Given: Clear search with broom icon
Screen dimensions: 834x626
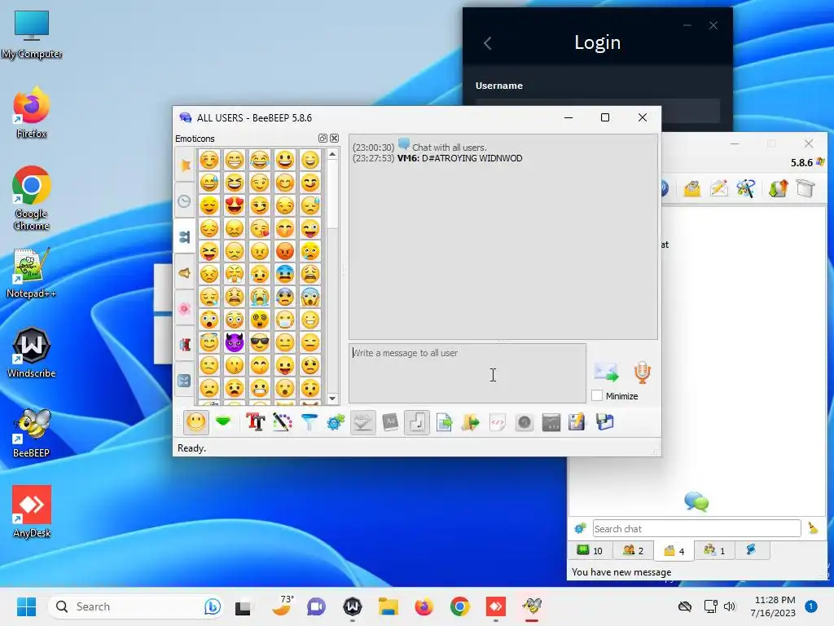Looking at the screenshot, I should point(813,528).
